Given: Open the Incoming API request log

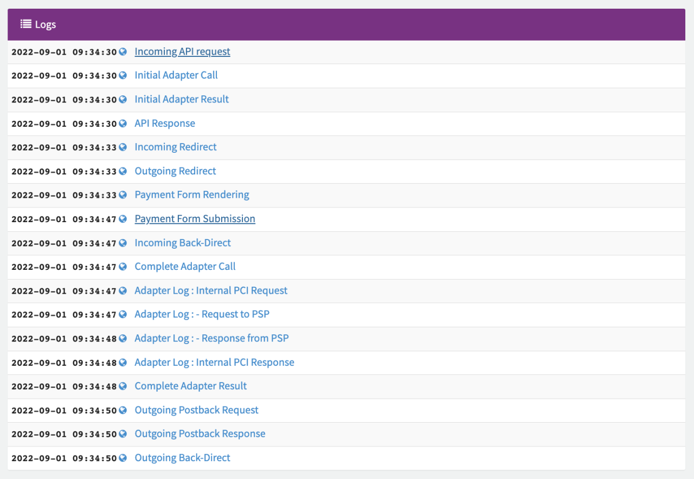Looking at the screenshot, I should (182, 51).
